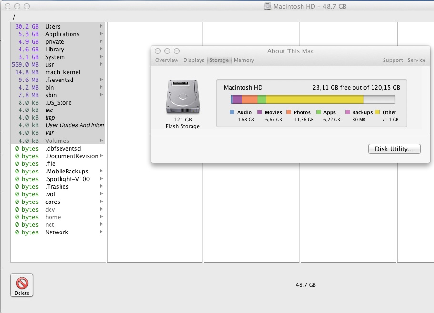This screenshot has width=434, height=313.
Task: Click the yellow Other legend swatch
Action: pos(377,112)
